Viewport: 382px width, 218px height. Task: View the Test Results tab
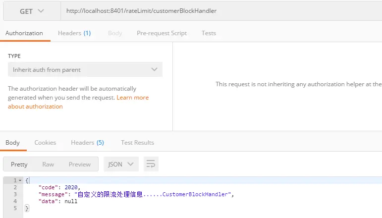(137, 143)
